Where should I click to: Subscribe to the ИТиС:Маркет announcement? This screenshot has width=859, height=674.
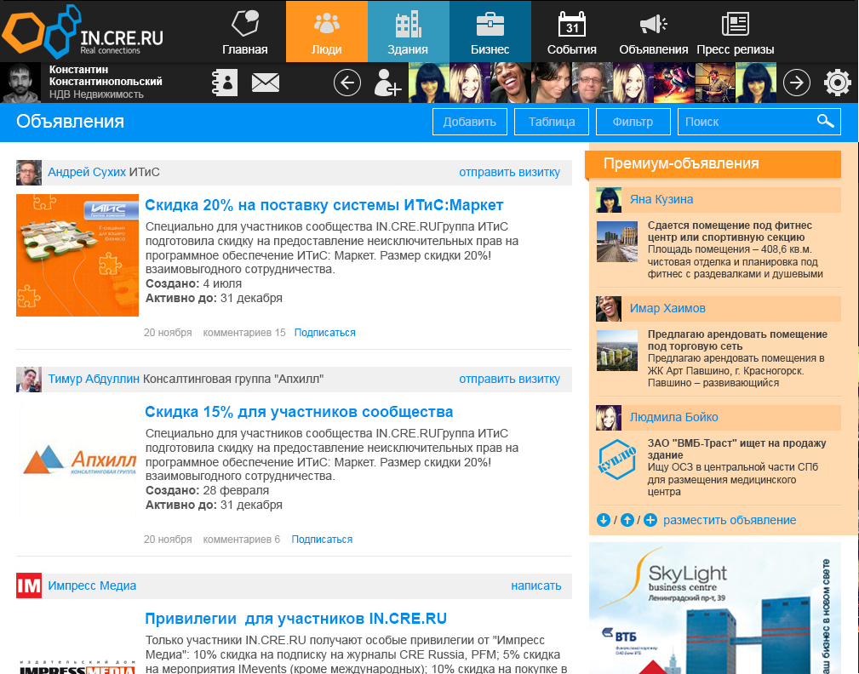coord(325,333)
